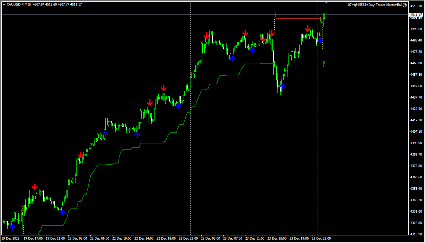Select the rightmost blue buy arrow
The width and height of the screenshot is (425, 243).
[x=320, y=40]
